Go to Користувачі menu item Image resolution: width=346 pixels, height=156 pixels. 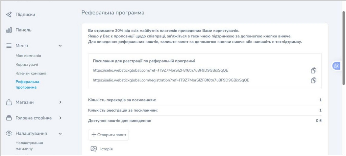[x=27, y=65]
